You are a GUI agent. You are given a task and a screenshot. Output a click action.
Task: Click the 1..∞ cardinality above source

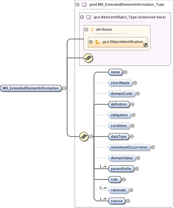coord(103,199)
